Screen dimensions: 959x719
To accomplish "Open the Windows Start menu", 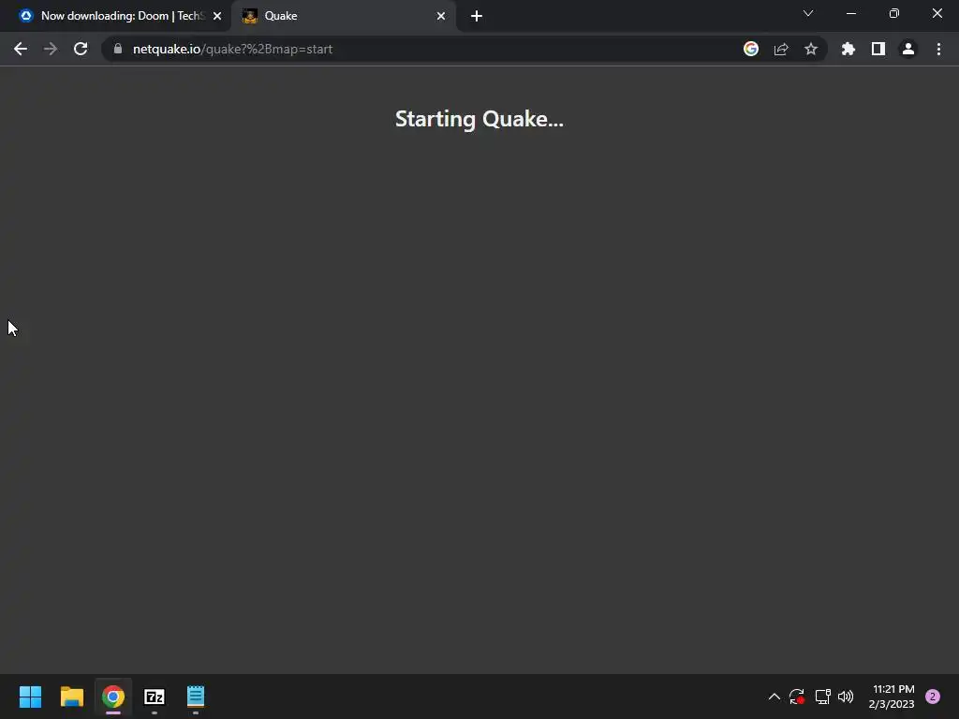I will point(30,697).
